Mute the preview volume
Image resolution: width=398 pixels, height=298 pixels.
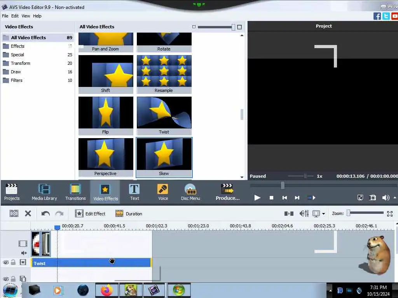coord(385,198)
